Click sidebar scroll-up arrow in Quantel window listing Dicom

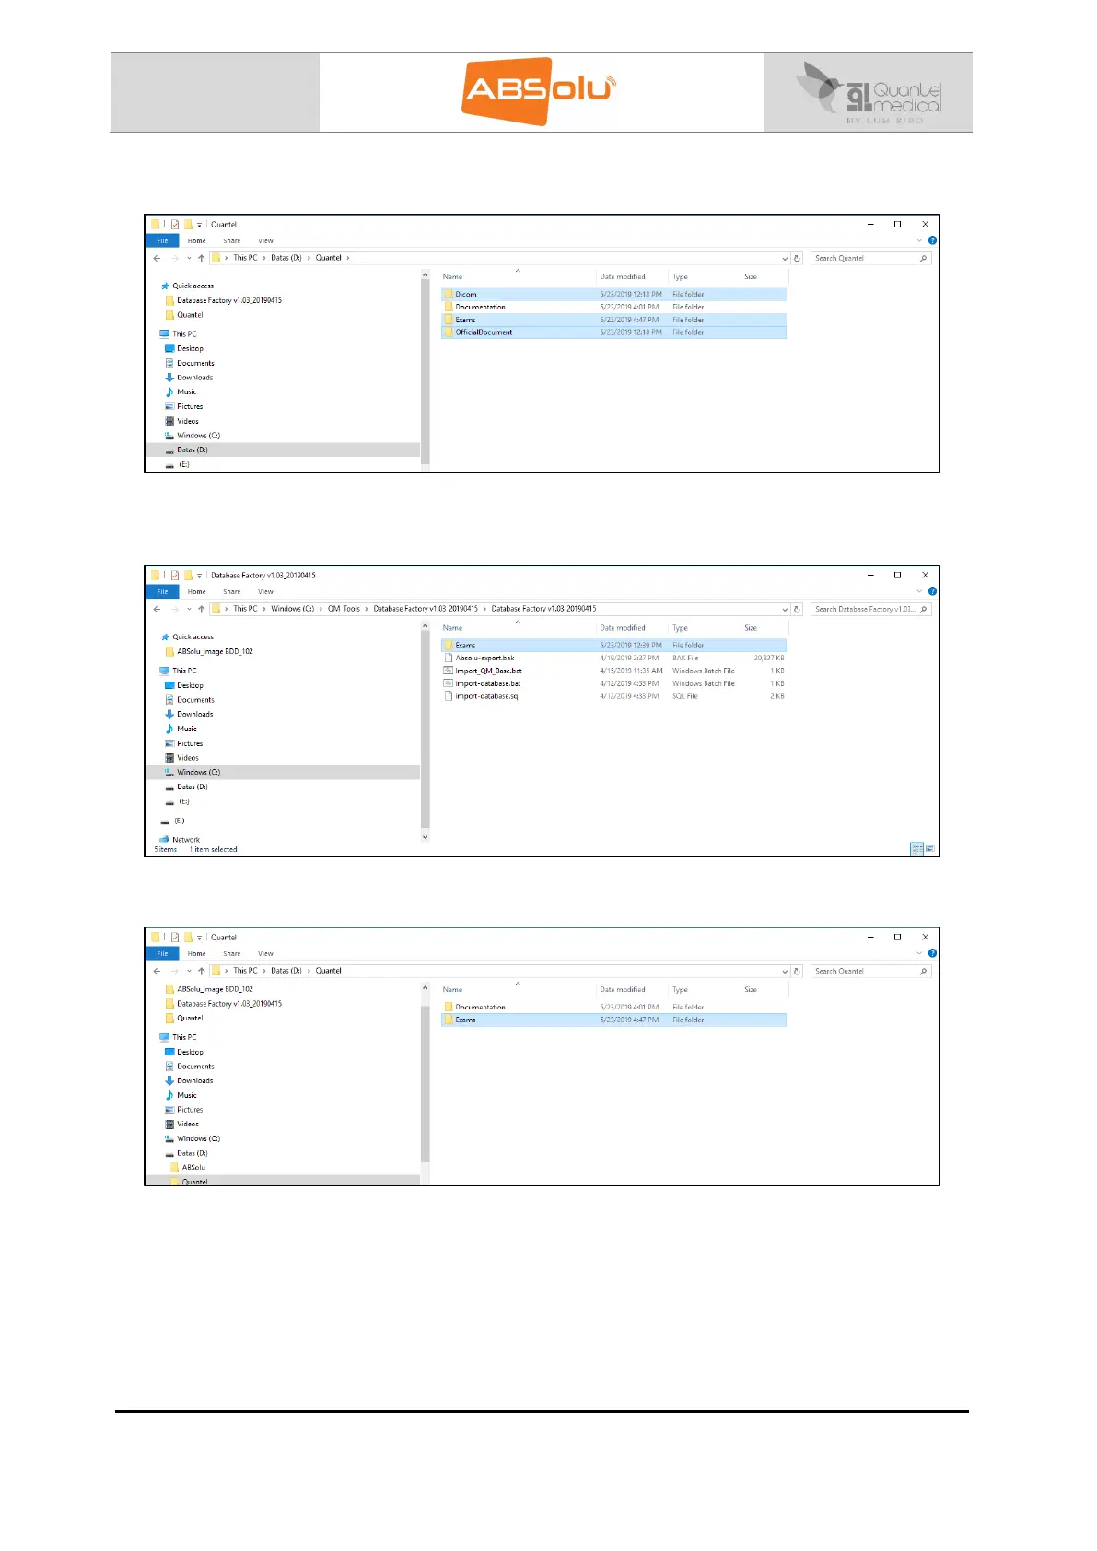tap(425, 274)
